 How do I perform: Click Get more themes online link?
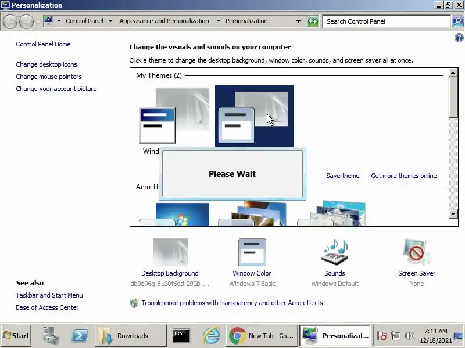pos(404,176)
